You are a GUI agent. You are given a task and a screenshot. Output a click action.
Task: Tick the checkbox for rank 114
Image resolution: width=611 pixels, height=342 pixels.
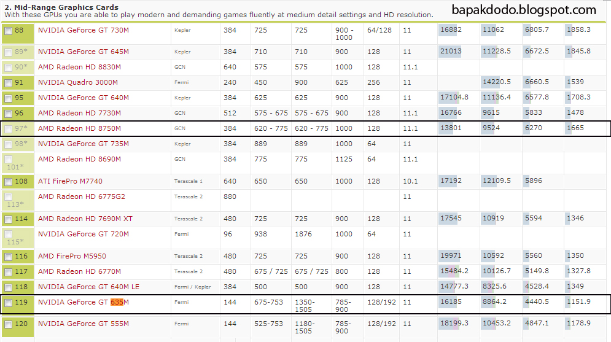(8, 220)
